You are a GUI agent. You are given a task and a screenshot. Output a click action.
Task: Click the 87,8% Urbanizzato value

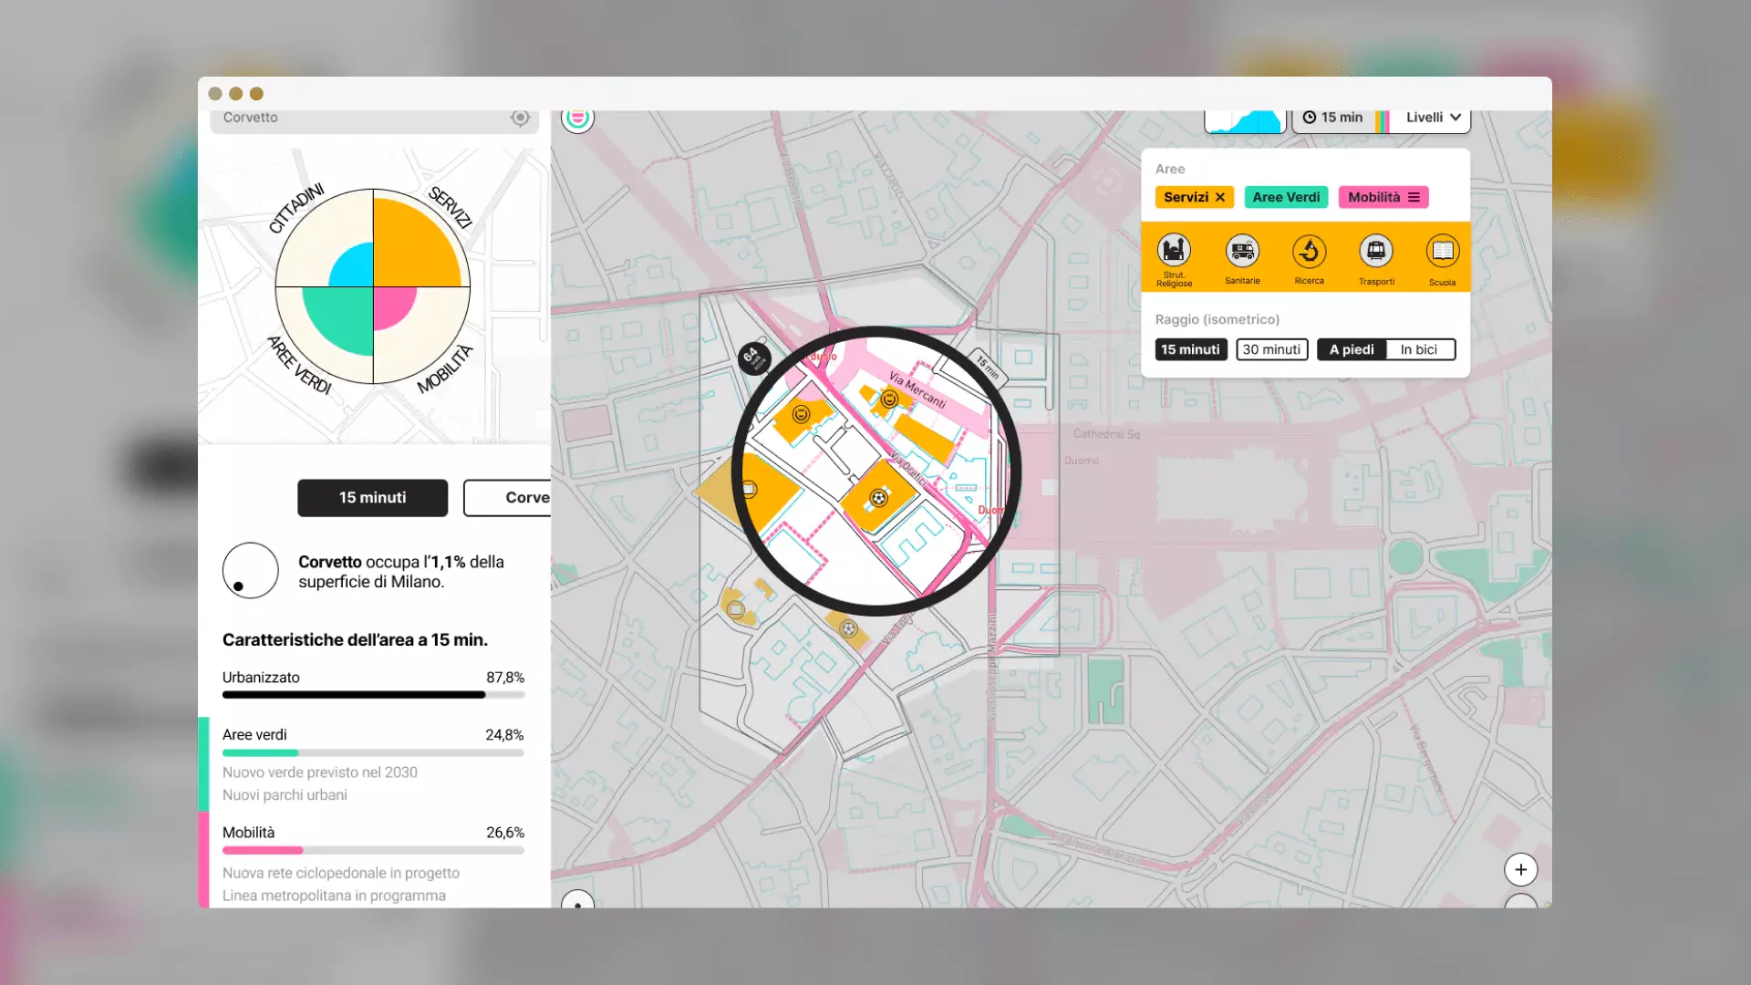coord(505,678)
